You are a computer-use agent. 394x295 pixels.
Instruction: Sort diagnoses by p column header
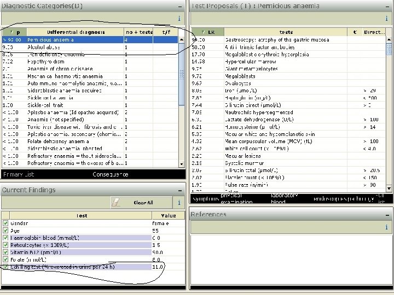click(14, 32)
